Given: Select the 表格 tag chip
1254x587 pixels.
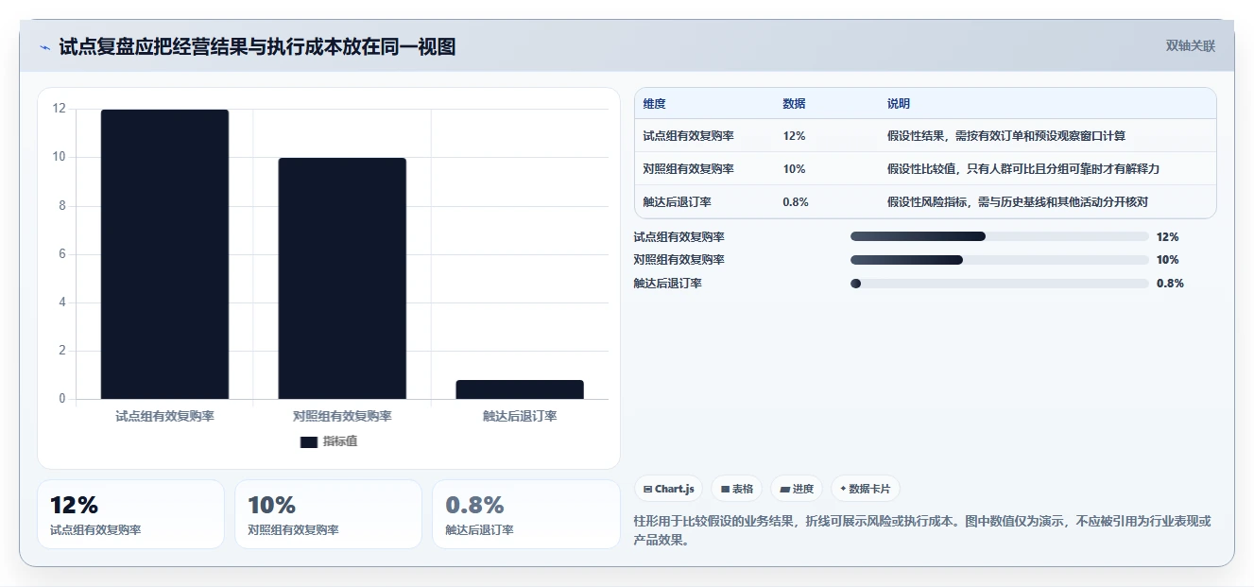Looking at the screenshot, I should [x=736, y=489].
